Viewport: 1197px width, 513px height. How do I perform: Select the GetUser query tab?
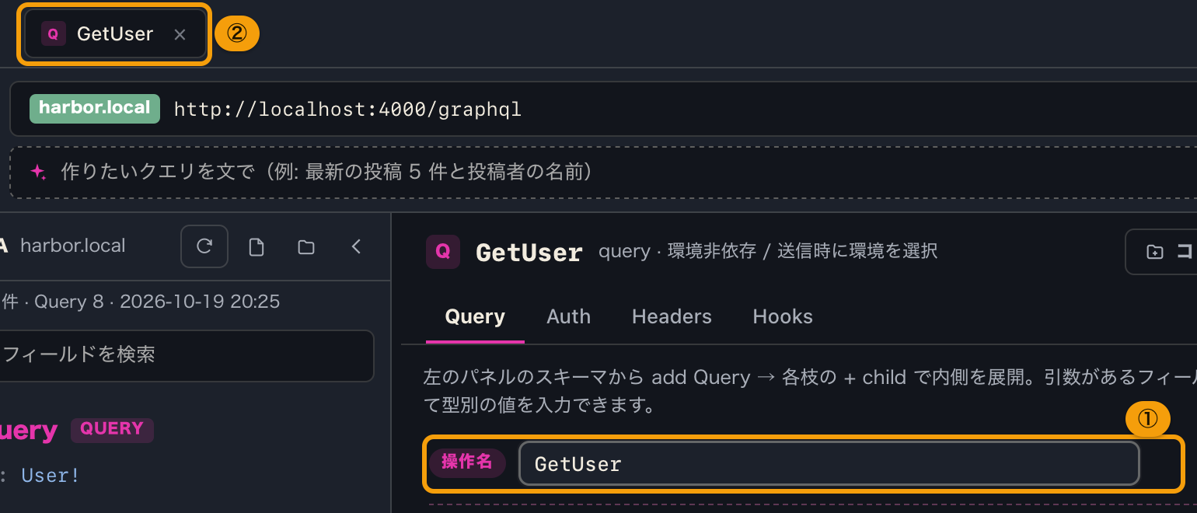click(x=115, y=34)
